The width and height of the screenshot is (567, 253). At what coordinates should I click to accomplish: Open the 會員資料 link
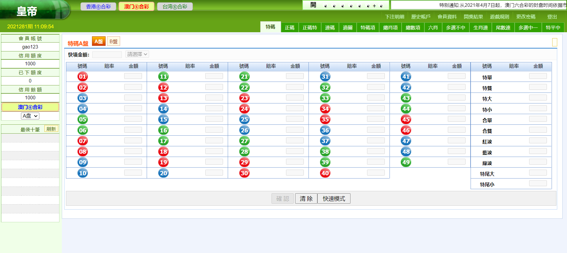tap(447, 17)
